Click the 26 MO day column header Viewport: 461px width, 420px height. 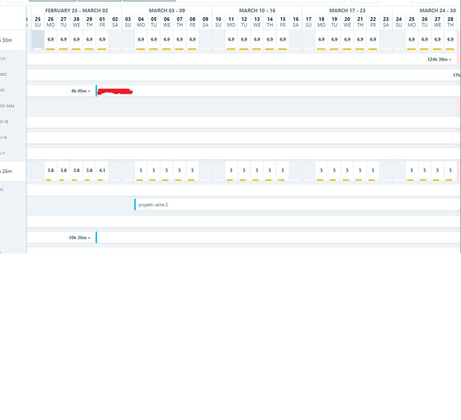pos(51,22)
